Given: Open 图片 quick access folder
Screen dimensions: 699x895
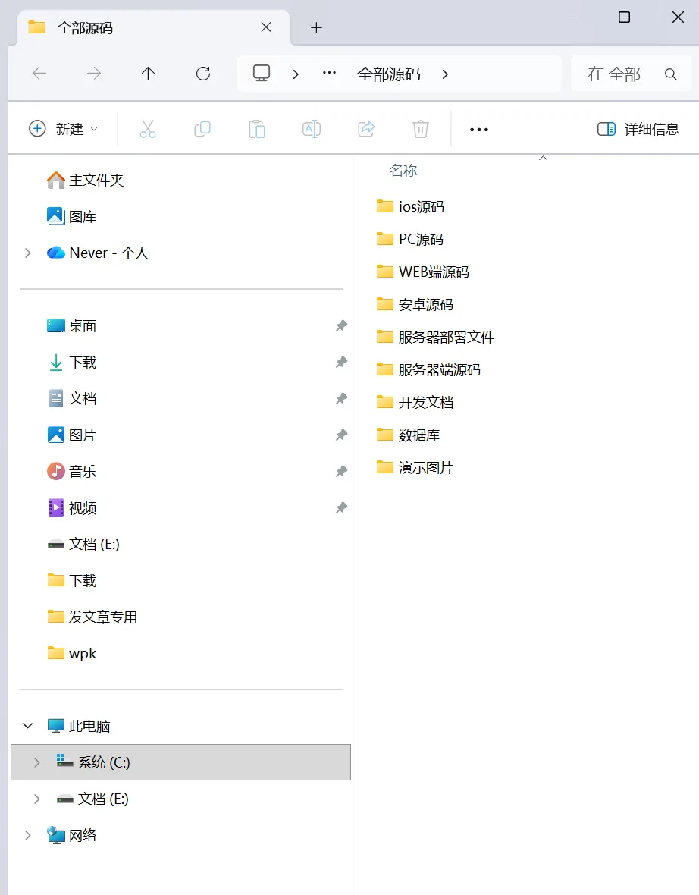Looking at the screenshot, I should point(71,435).
